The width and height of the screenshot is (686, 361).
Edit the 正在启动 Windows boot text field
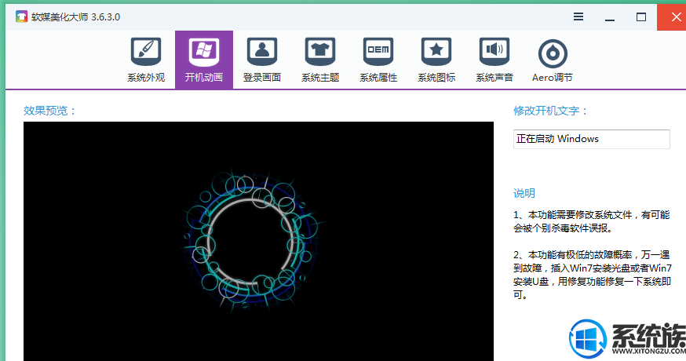592,139
